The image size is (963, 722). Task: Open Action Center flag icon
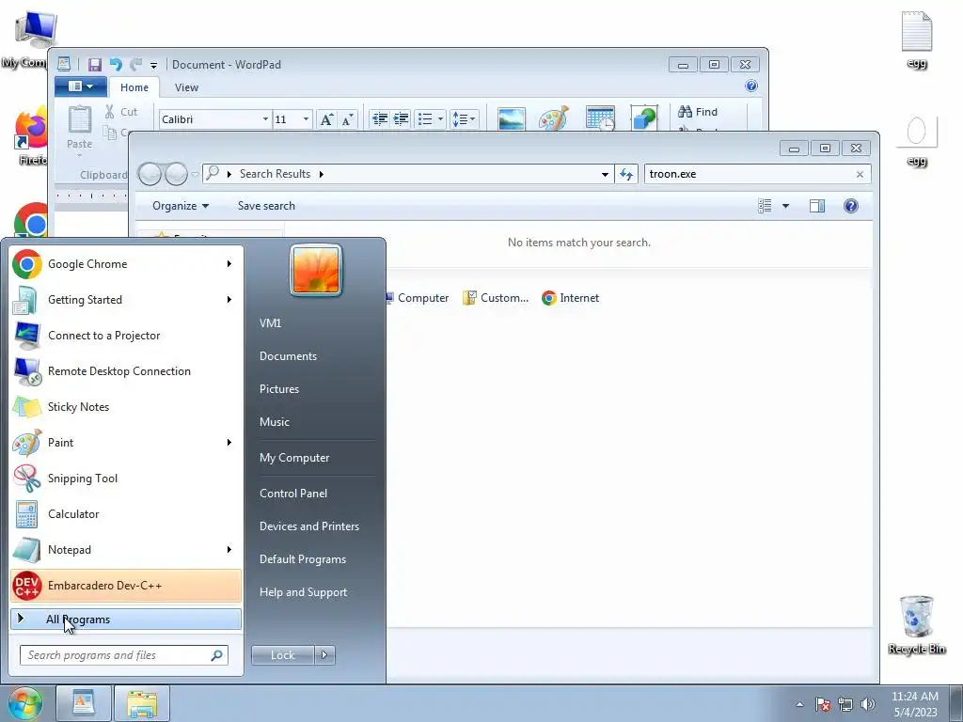point(823,705)
